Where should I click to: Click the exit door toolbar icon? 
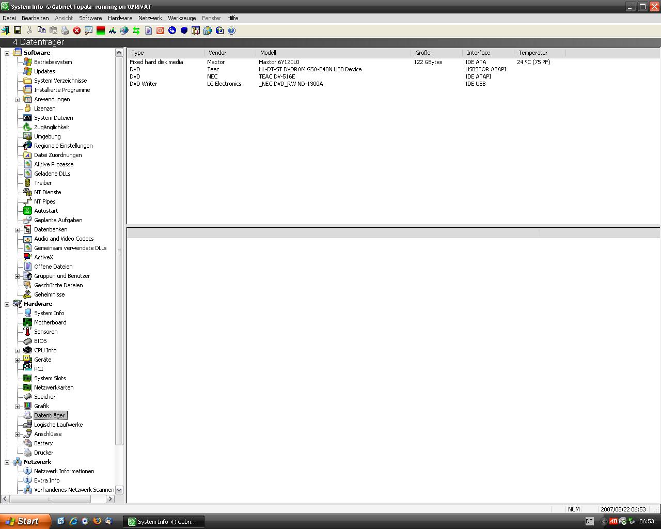[6, 30]
